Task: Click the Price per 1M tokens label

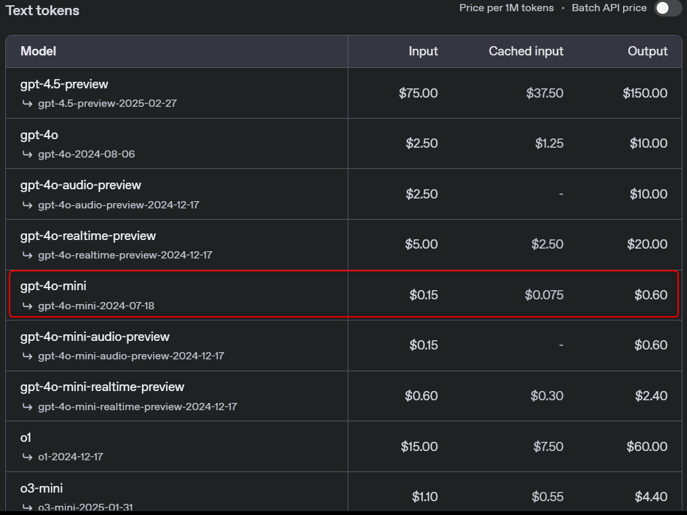Action: (506, 8)
